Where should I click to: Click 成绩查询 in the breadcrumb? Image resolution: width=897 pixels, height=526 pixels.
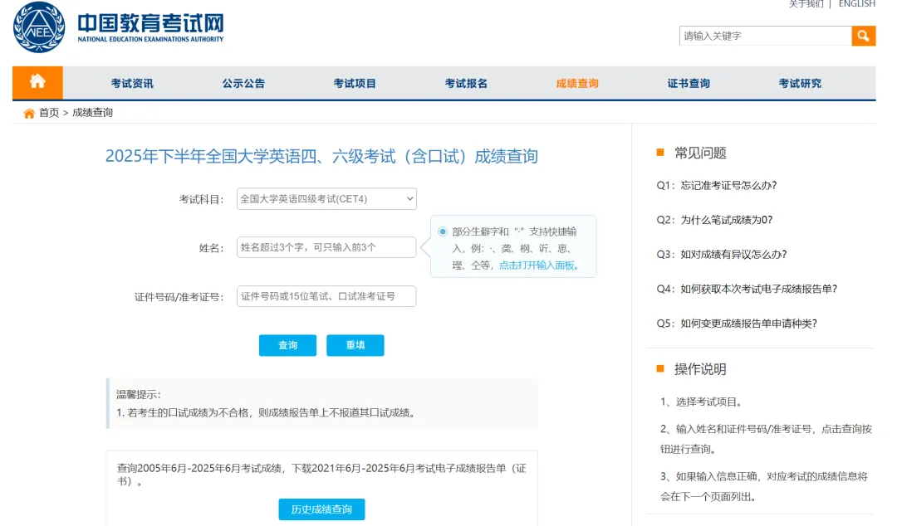(93, 113)
